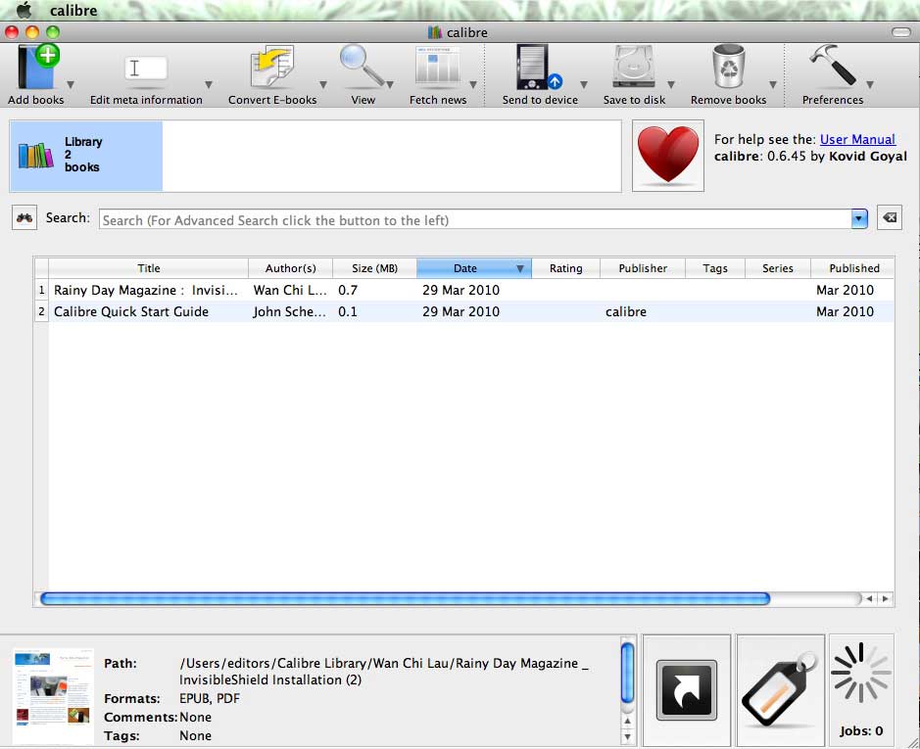The height and width of the screenshot is (749, 920).
Task: Click the book details vertical scrollbar thumb
Action: (x=627, y=673)
